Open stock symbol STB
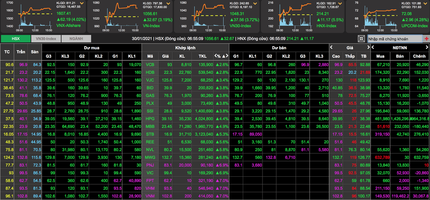This screenshot has height=200, width=430. point(150,134)
